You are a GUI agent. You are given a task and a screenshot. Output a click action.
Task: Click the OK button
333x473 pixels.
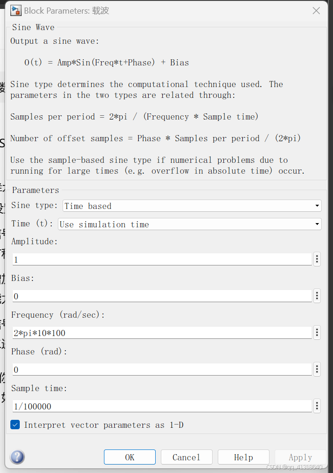click(x=129, y=457)
